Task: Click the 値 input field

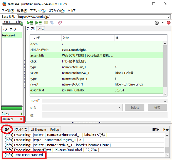Action: [x=105, y=115]
